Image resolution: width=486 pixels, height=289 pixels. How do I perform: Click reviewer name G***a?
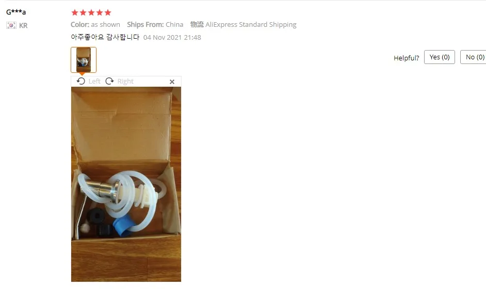coord(16,12)
